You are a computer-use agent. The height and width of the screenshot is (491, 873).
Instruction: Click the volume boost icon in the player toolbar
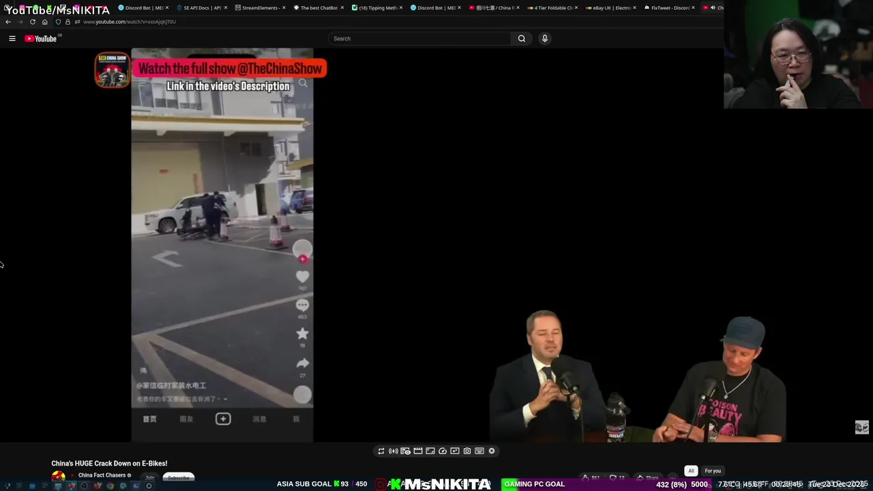[394, 451]
